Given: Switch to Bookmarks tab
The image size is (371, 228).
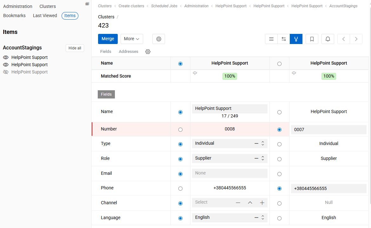Looking at the screenshot, I should tap(14, 16).
